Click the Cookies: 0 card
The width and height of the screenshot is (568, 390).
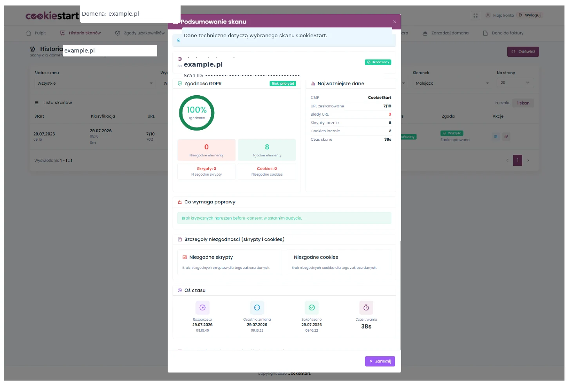pyautogui.click(x=267, y=171)
